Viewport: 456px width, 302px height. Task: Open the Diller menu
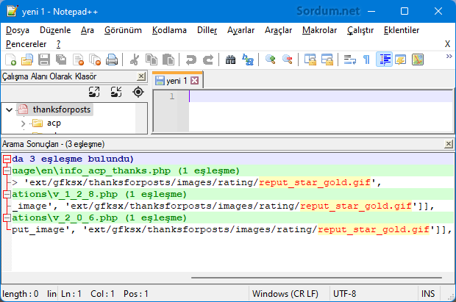(207, 30)
